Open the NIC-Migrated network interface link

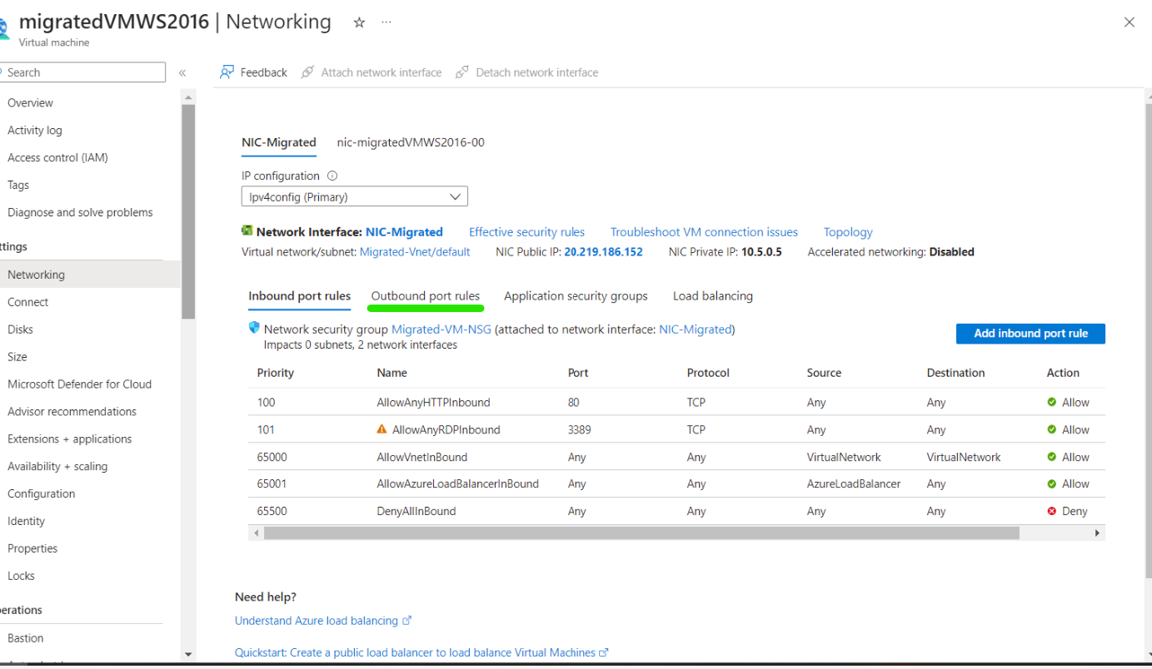(404, 232)
